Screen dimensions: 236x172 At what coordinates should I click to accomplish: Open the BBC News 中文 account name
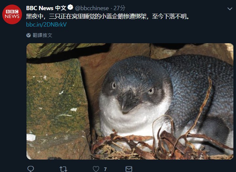pyautogui.click(x=46, y=8)
